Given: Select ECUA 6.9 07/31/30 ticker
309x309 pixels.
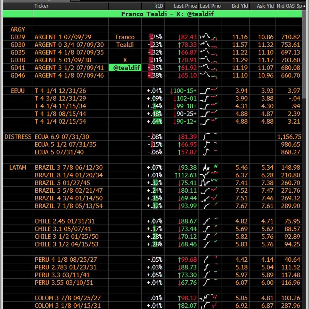Looking at the screenshot, I should pos(62,137).
